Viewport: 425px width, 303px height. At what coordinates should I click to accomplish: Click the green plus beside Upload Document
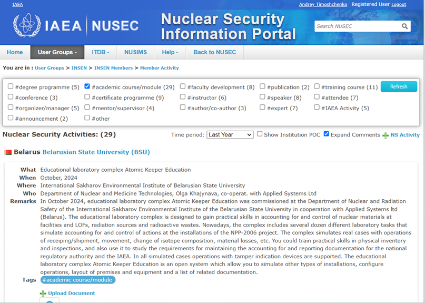43,293
